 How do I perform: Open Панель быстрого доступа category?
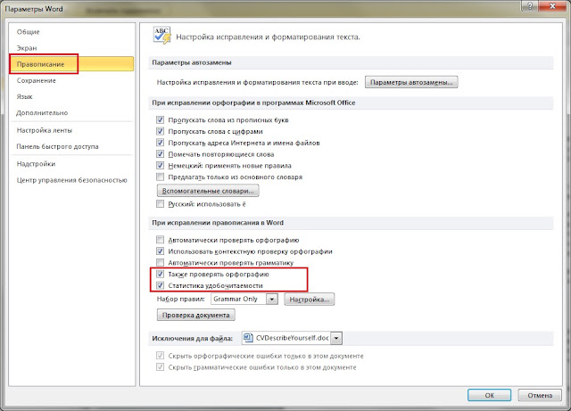(57, 146)
